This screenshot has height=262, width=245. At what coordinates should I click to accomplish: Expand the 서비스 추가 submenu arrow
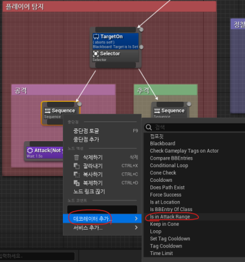(x=136, y=228)
